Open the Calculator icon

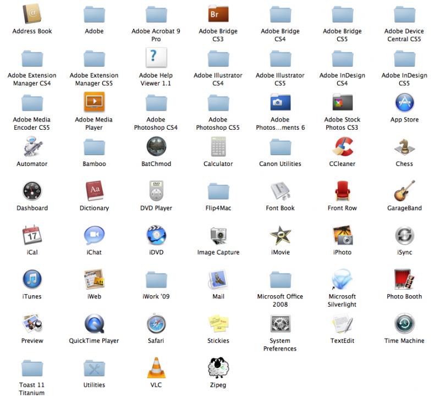(x=218, y=146)
